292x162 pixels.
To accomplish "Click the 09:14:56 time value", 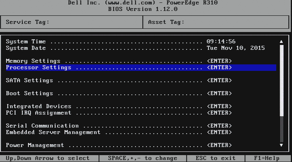I will coord(221,41).
